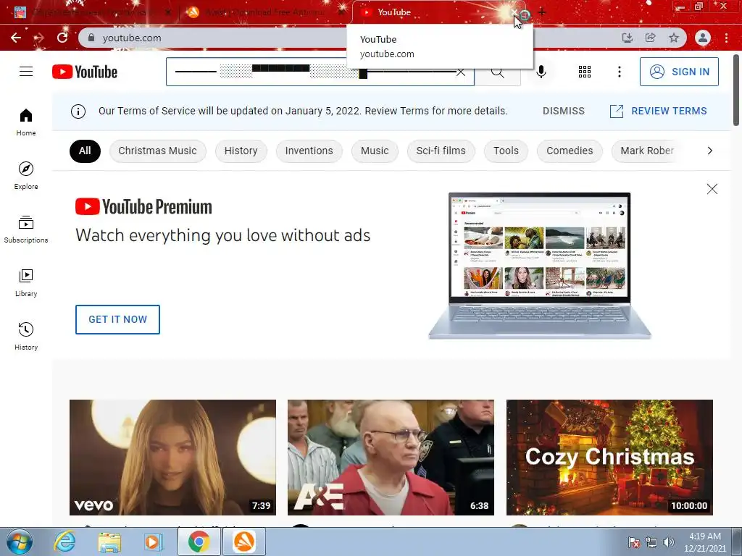Pick the Music chip

[x=375, y=151]
